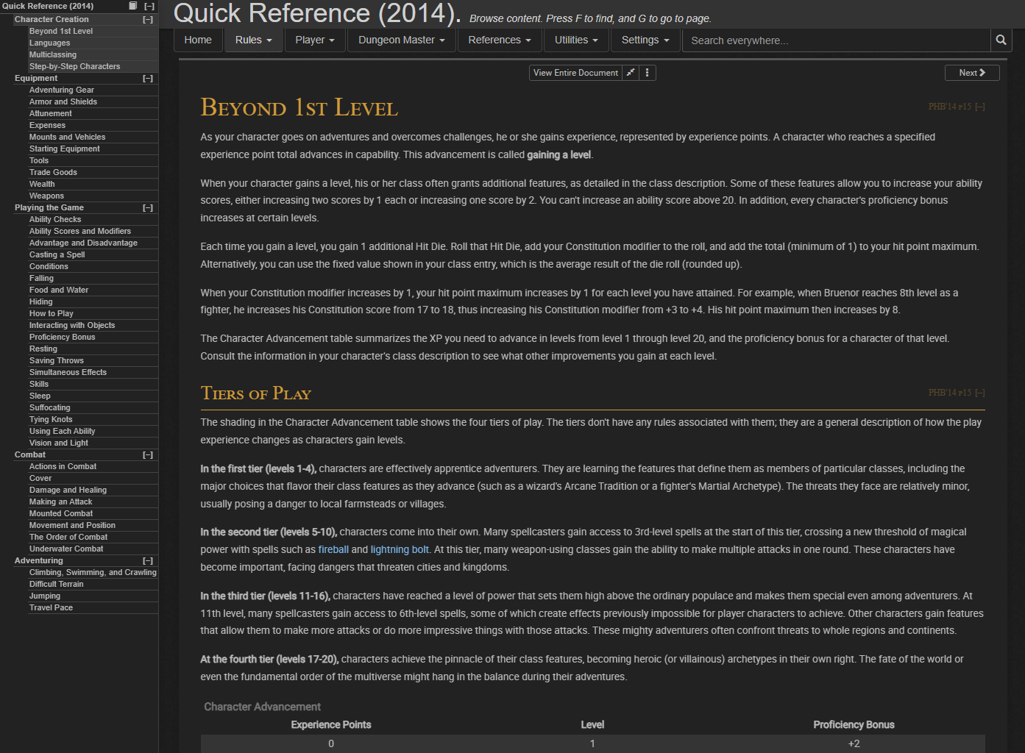Open the Utilities dropdown menu
Screen dimensions: 1025x753
pyautogui.click(x=576, y=40)
